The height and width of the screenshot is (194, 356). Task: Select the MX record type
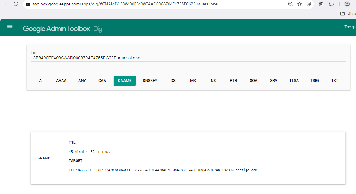[193, 81]
